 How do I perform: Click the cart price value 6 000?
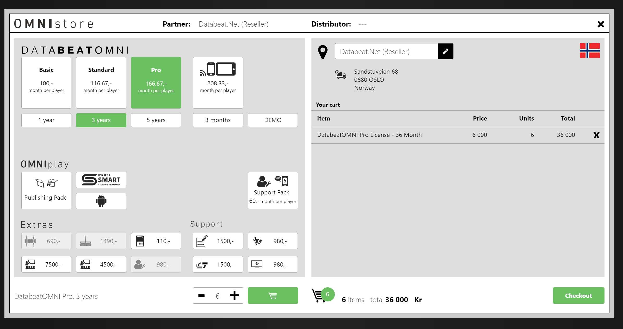point(480,135)
